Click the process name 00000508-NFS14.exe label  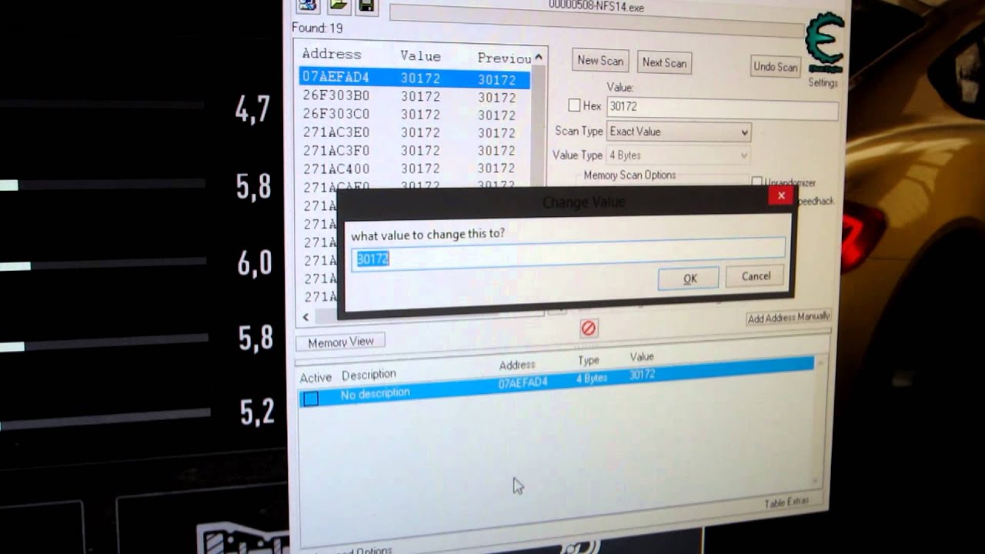(x=596, y=7)
